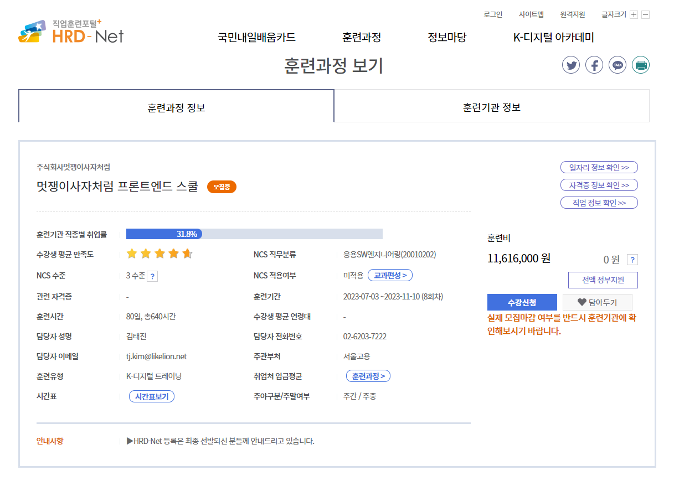This screenshot has width=674, height=491.
Task: Increase font size with the plus icon
Action: pyautogui.click(x=634, y=15)
